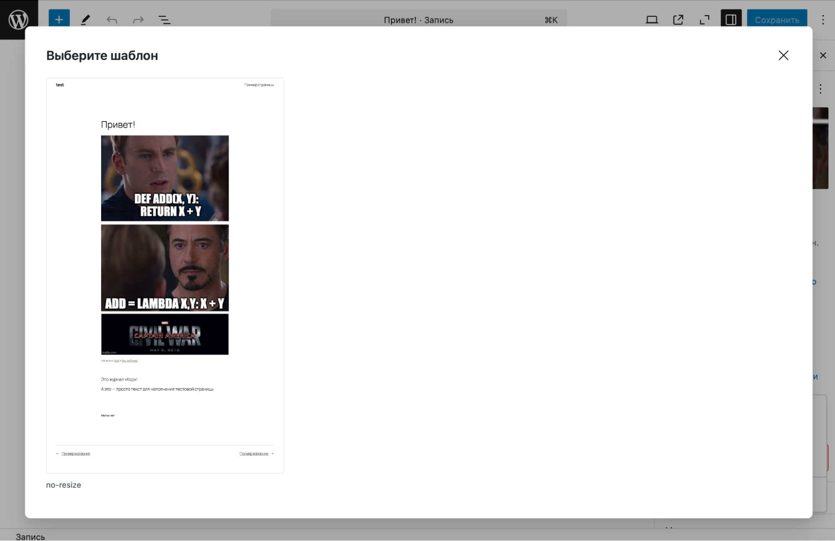Screen dimensions: 835x541
Task: Open the block inserter plus button
Action: (x=59, y=19)
